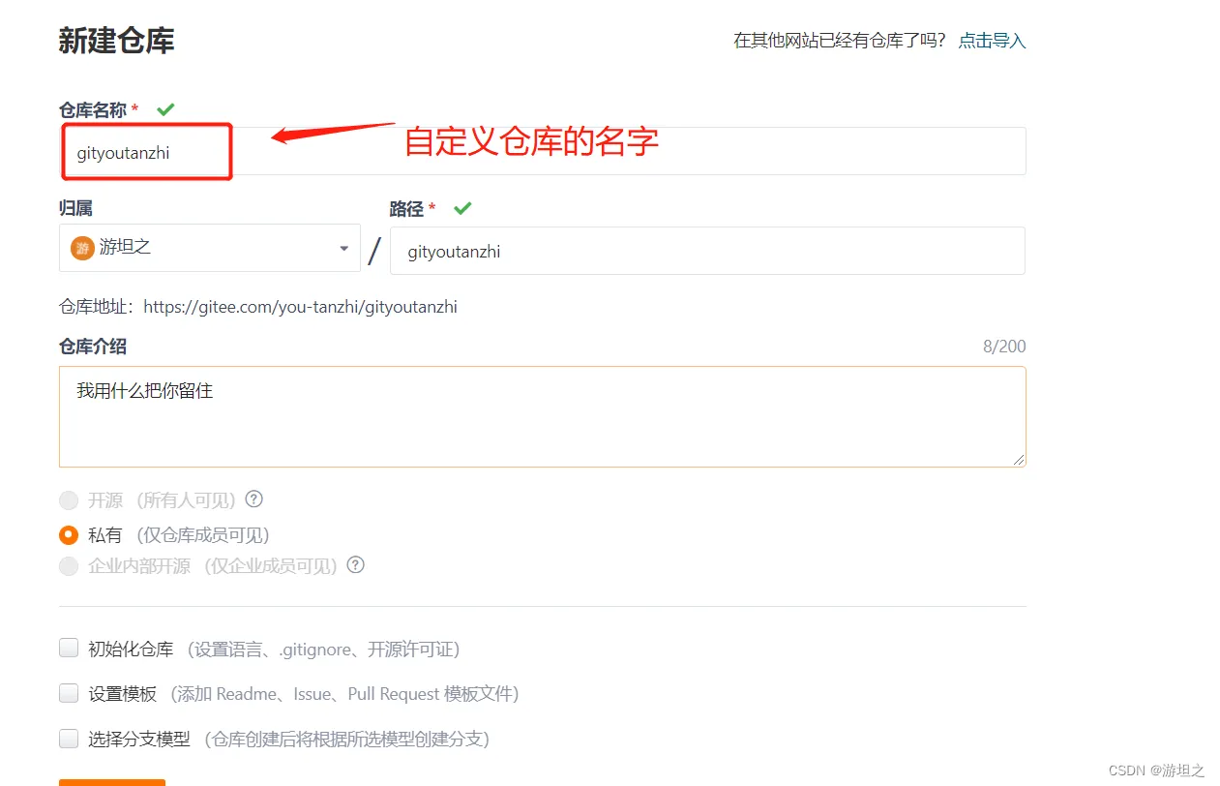Image resolution: width=1220 pixels, height=786 pixels.
Task: Select the 私有 (仅仓库成员可见) radio button
Action: 69,535
